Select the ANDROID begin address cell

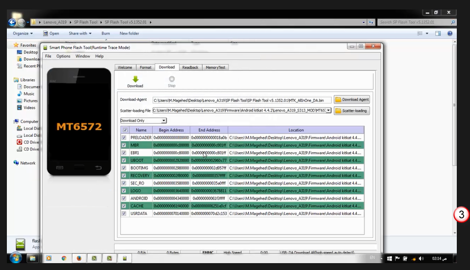171,198
